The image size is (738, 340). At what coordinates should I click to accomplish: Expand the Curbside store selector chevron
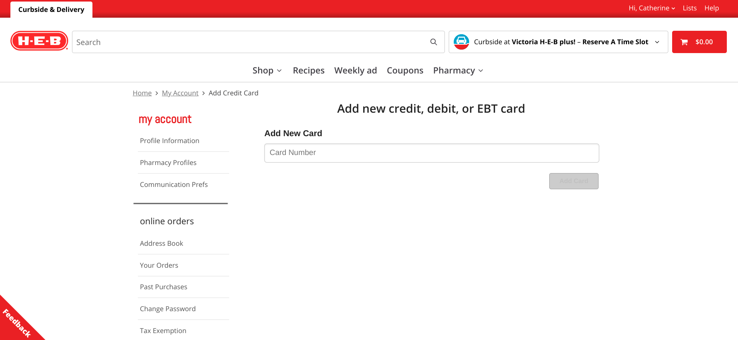pos(657,42)
